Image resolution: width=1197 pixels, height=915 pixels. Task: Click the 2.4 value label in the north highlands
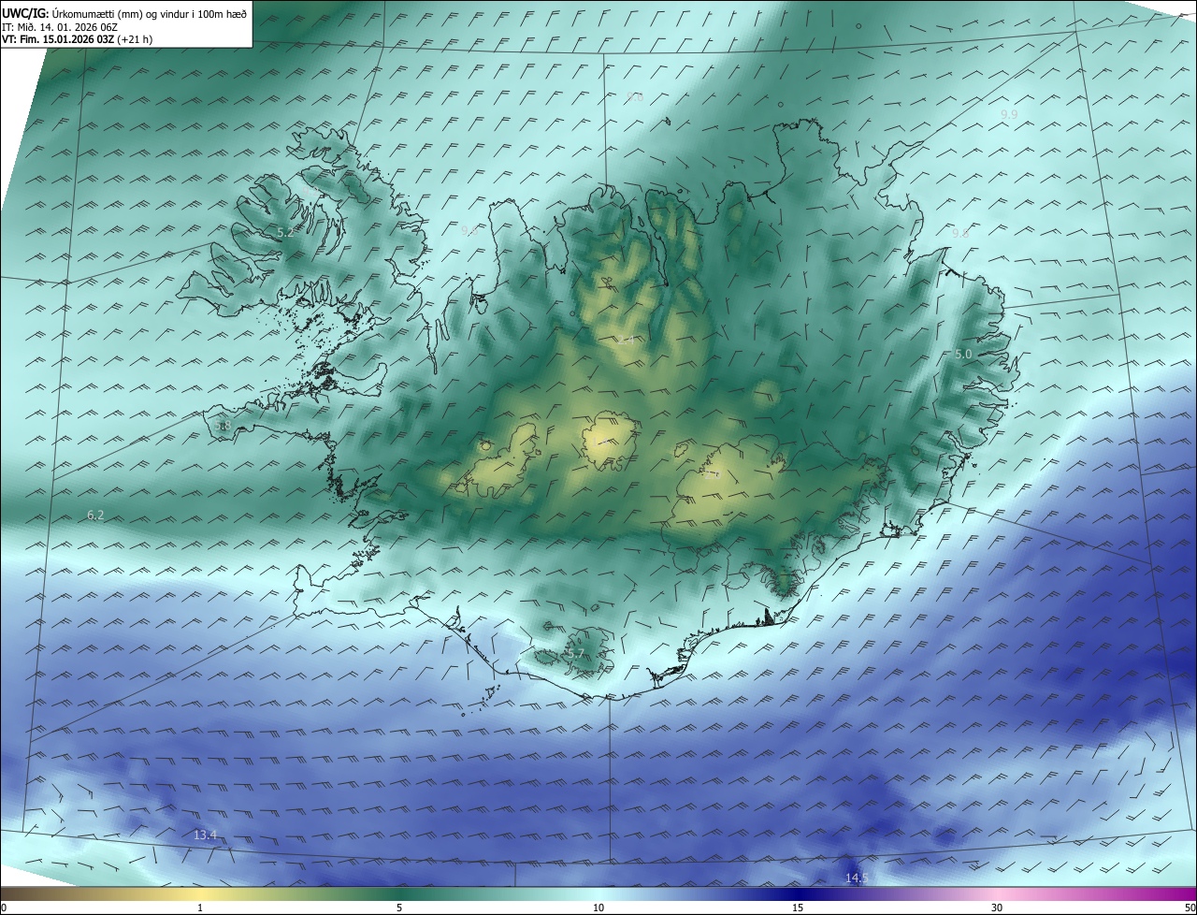coord(625,340)
